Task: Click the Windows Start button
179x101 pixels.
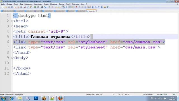Action: (3, 98)
